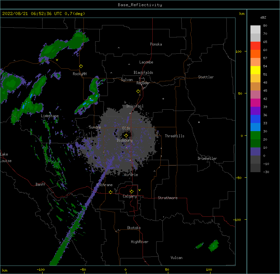
Task: Click the Okotoks city label
Action: tap(134, 228)
